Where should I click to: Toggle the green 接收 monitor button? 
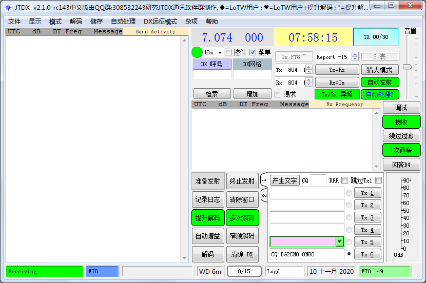401,122
